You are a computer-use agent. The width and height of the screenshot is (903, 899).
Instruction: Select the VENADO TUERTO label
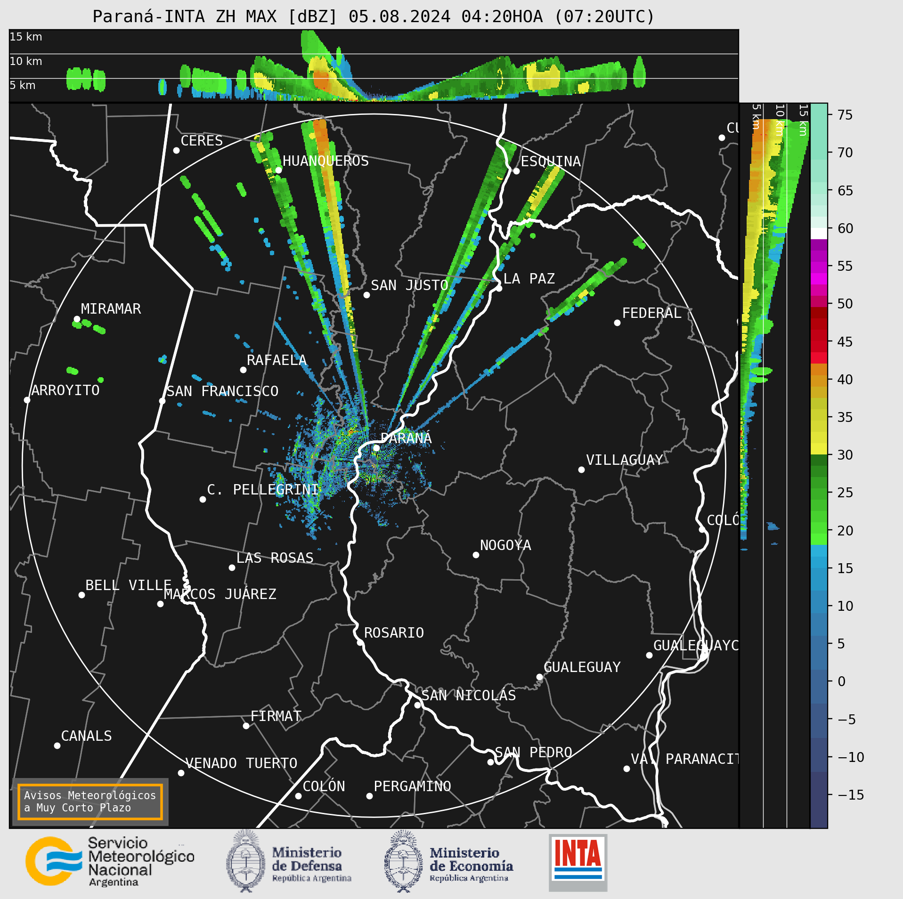(x=241, y=763)
